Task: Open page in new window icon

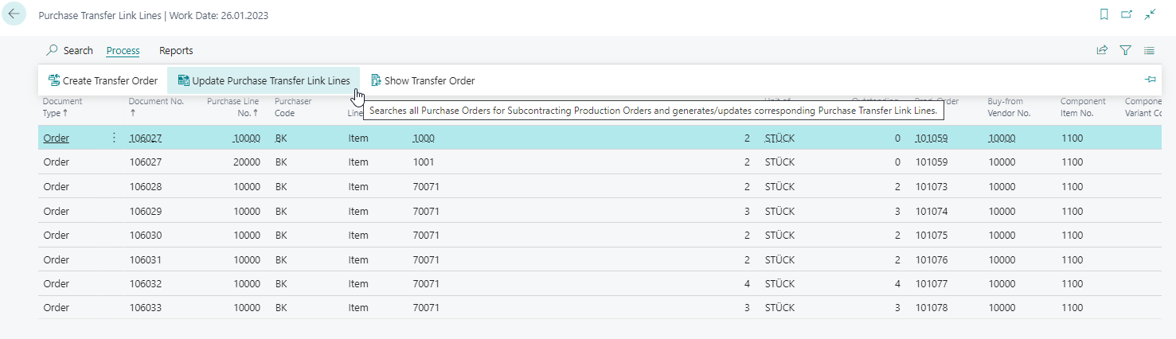Action: pos(1127,14)
